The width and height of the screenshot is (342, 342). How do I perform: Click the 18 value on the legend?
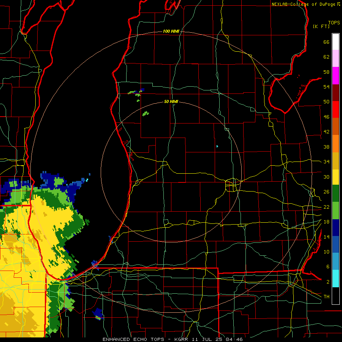pyautogui.click(x=326, y=222)
